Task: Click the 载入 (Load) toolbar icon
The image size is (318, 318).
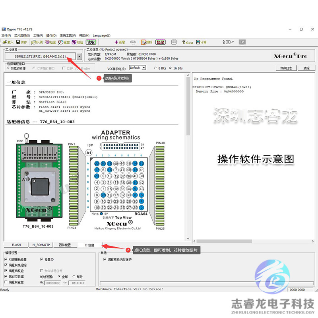Action: tap(8, 42)
